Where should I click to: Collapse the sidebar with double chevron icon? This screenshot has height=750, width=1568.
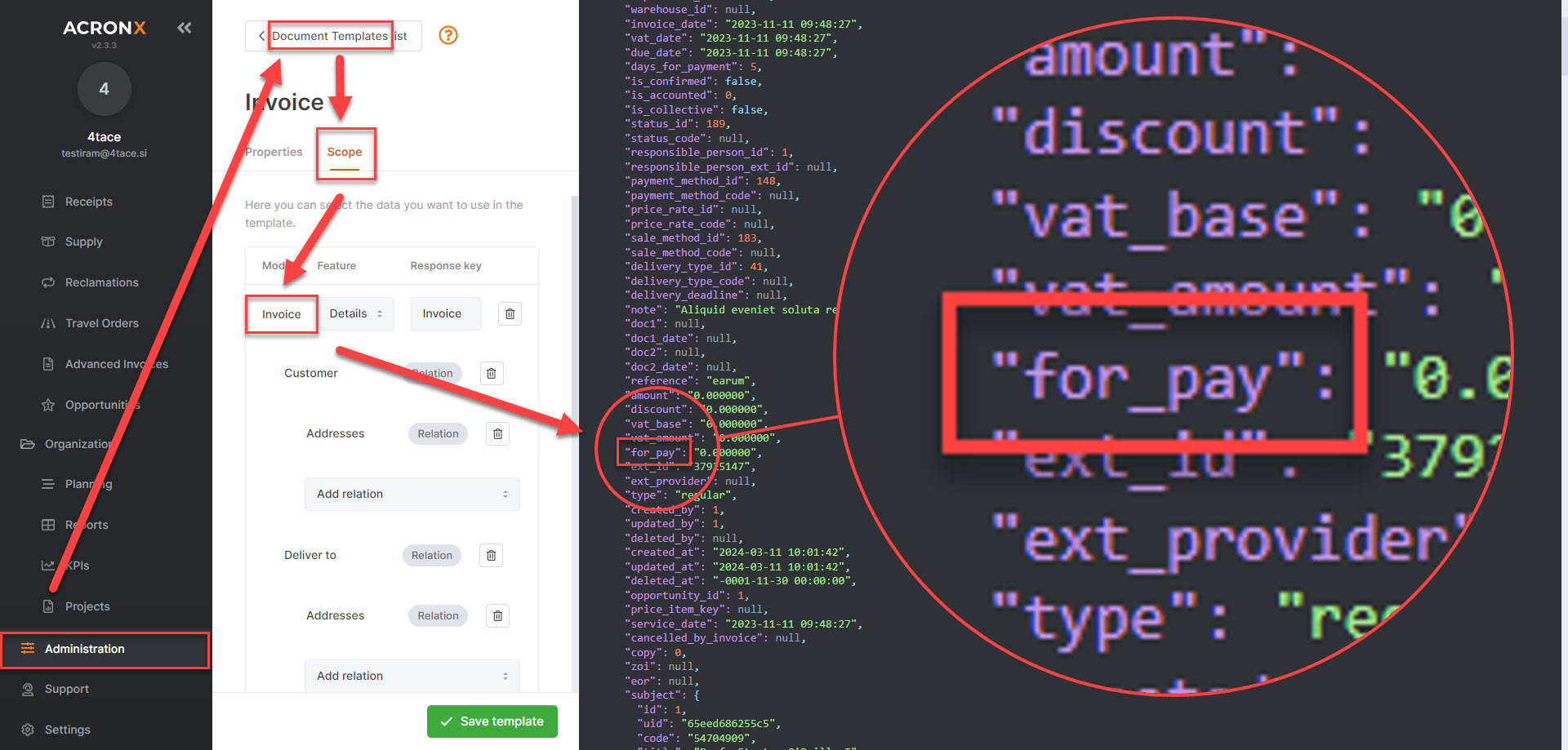[x=185, y=28]
